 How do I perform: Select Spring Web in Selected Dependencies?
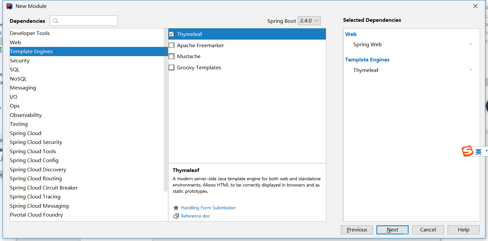367,44
